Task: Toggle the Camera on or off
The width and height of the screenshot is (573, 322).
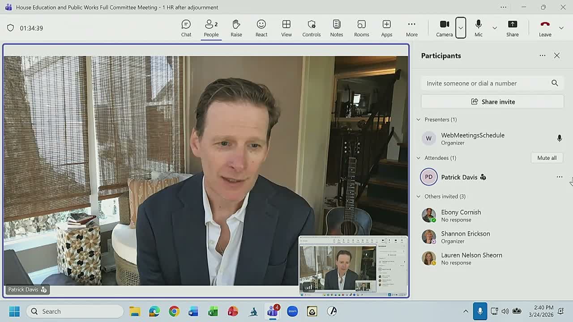Action: tap(445, 28)
